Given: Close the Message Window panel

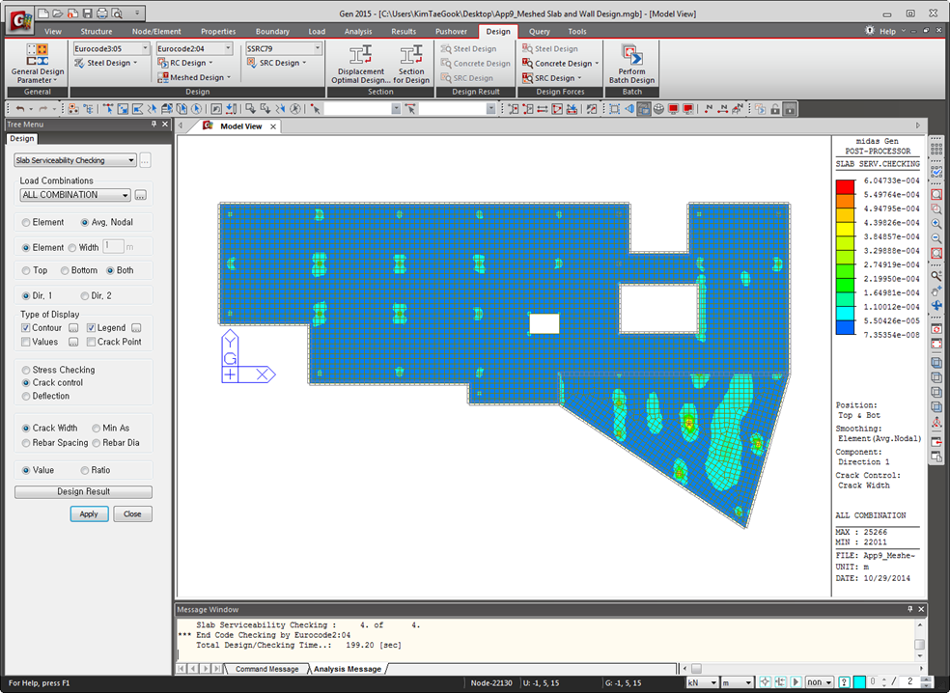Looking at the screenshot, I should point(922,609).
